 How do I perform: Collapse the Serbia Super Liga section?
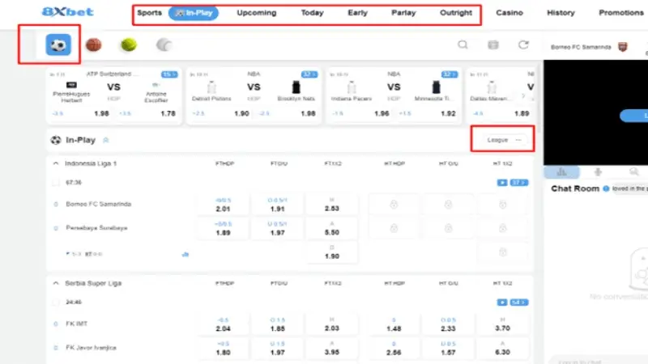click(x=56, y=284)
